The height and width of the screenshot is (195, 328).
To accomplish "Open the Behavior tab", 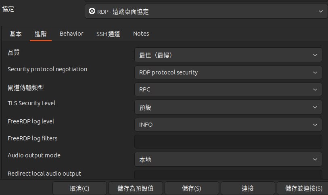I will tap(71, 34).
